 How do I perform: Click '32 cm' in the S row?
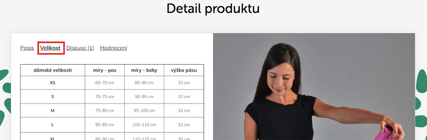184,97
